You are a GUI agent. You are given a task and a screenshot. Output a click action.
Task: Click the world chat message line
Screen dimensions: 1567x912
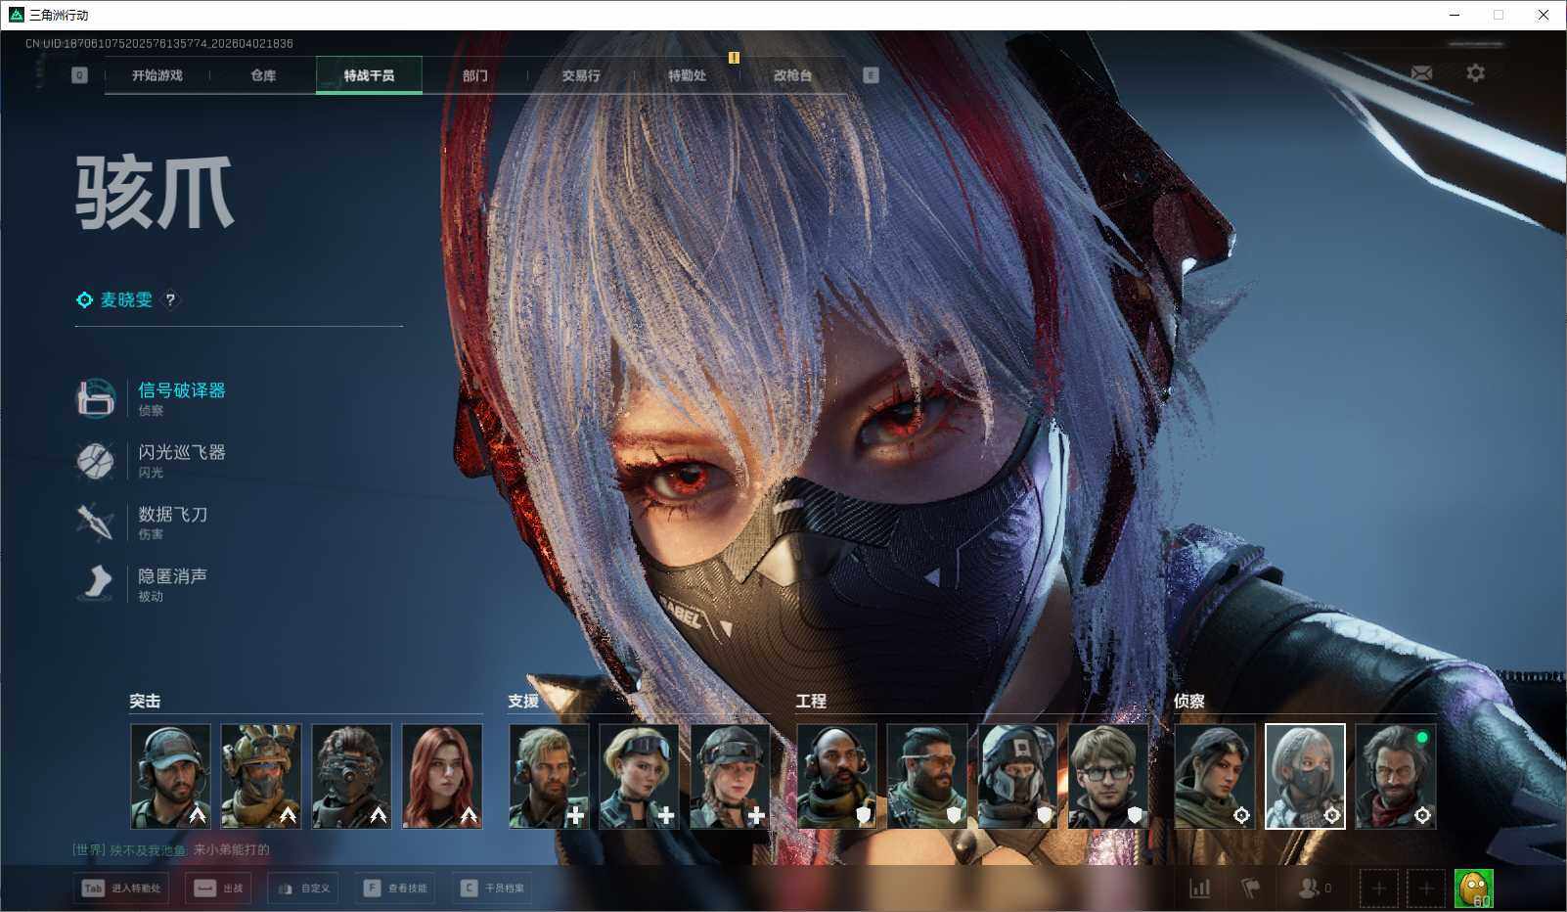tap(171, 849)
